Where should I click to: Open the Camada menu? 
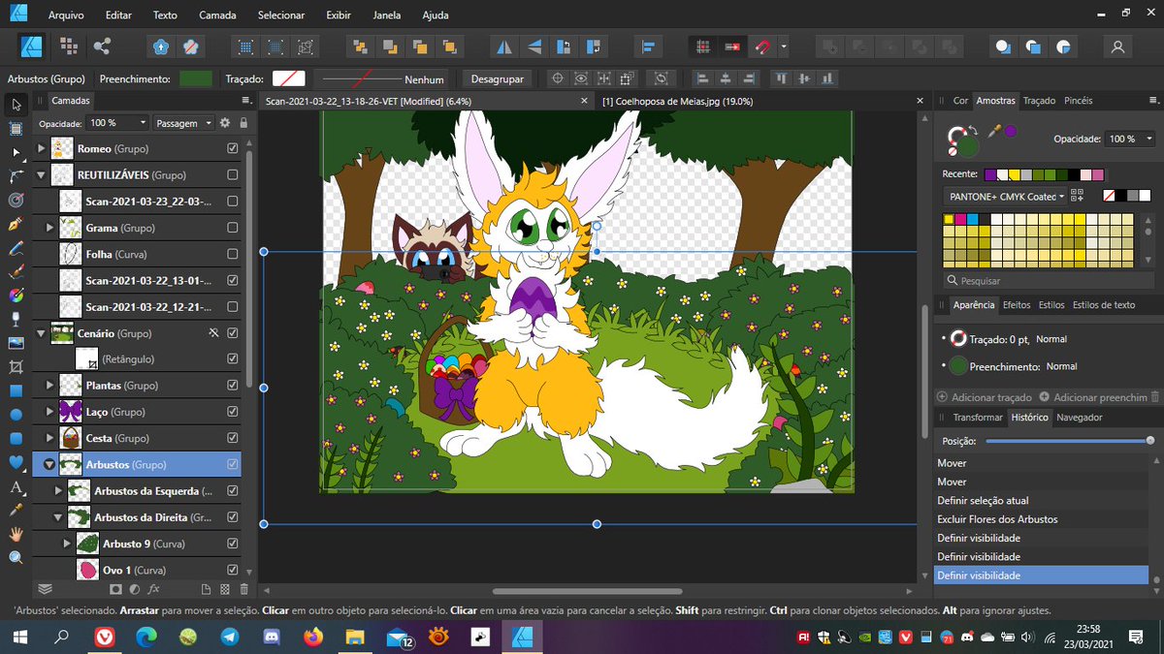click(x=217, y=16)
